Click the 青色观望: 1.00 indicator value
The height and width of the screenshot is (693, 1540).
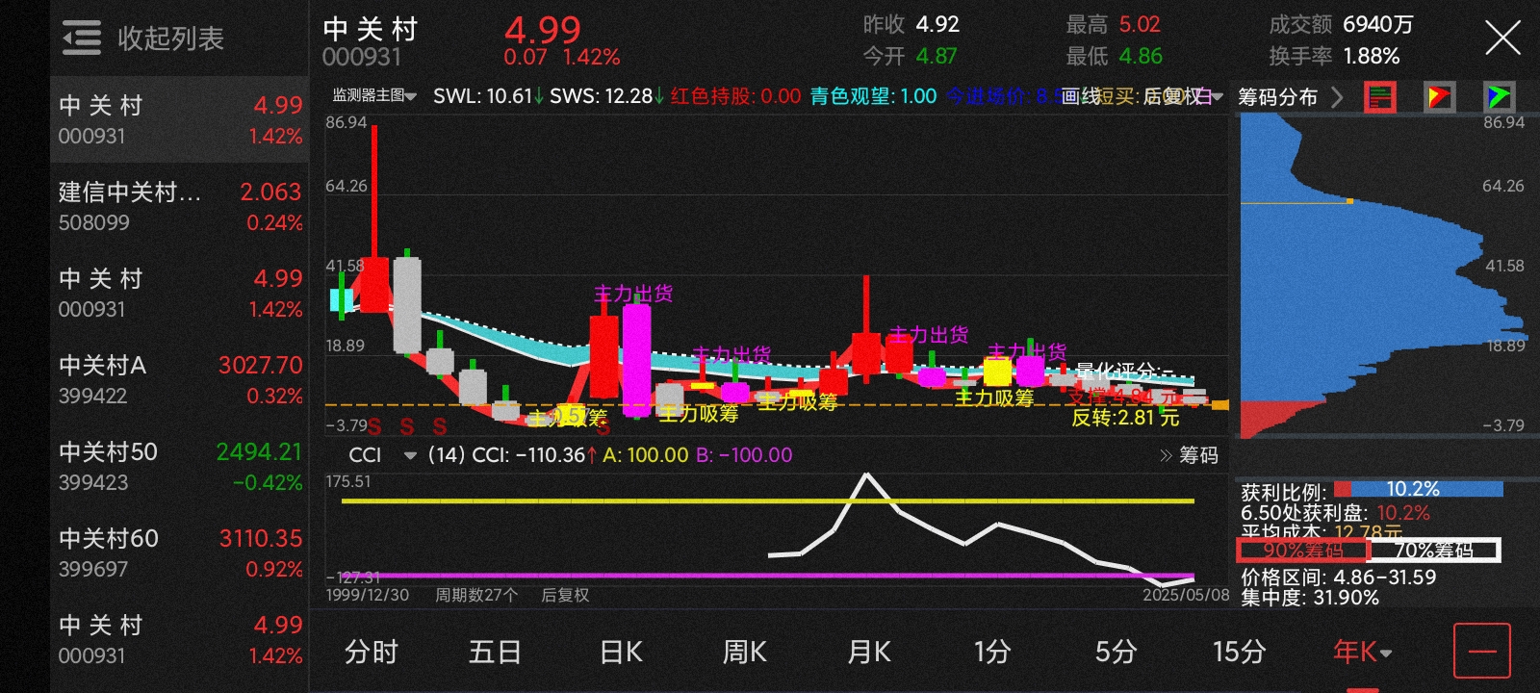(x=873, y=96)
